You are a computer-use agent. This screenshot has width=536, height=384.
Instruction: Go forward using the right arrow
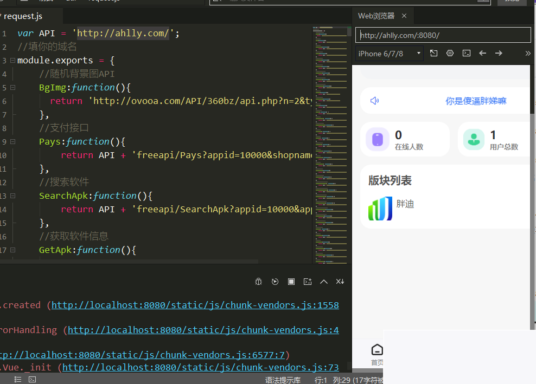[499, 53]
